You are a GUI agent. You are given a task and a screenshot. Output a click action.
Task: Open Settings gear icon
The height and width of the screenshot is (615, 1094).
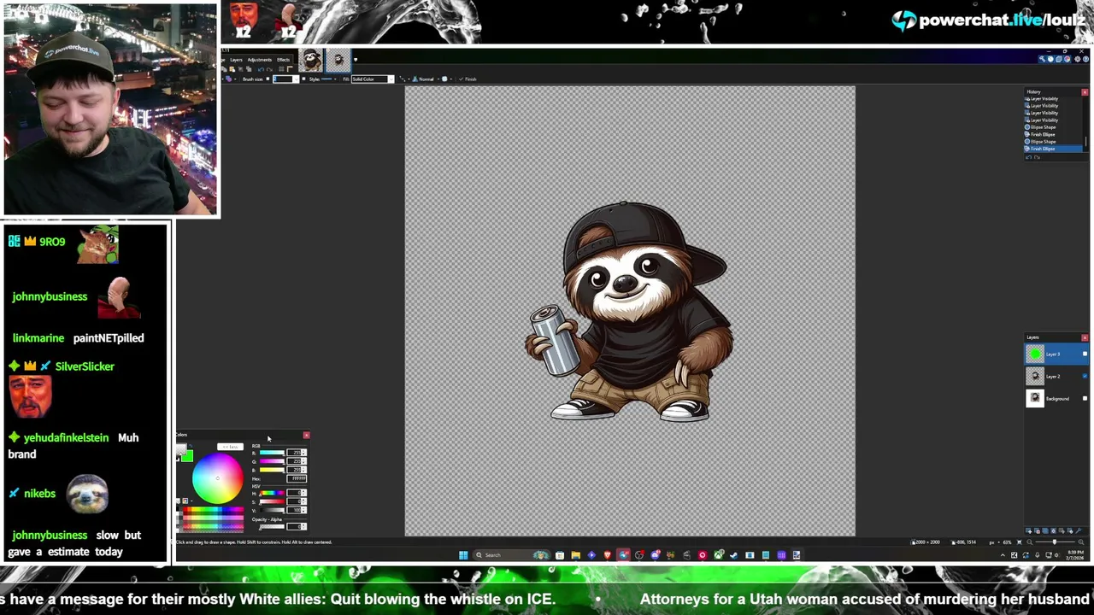(x=1077, y=59)
